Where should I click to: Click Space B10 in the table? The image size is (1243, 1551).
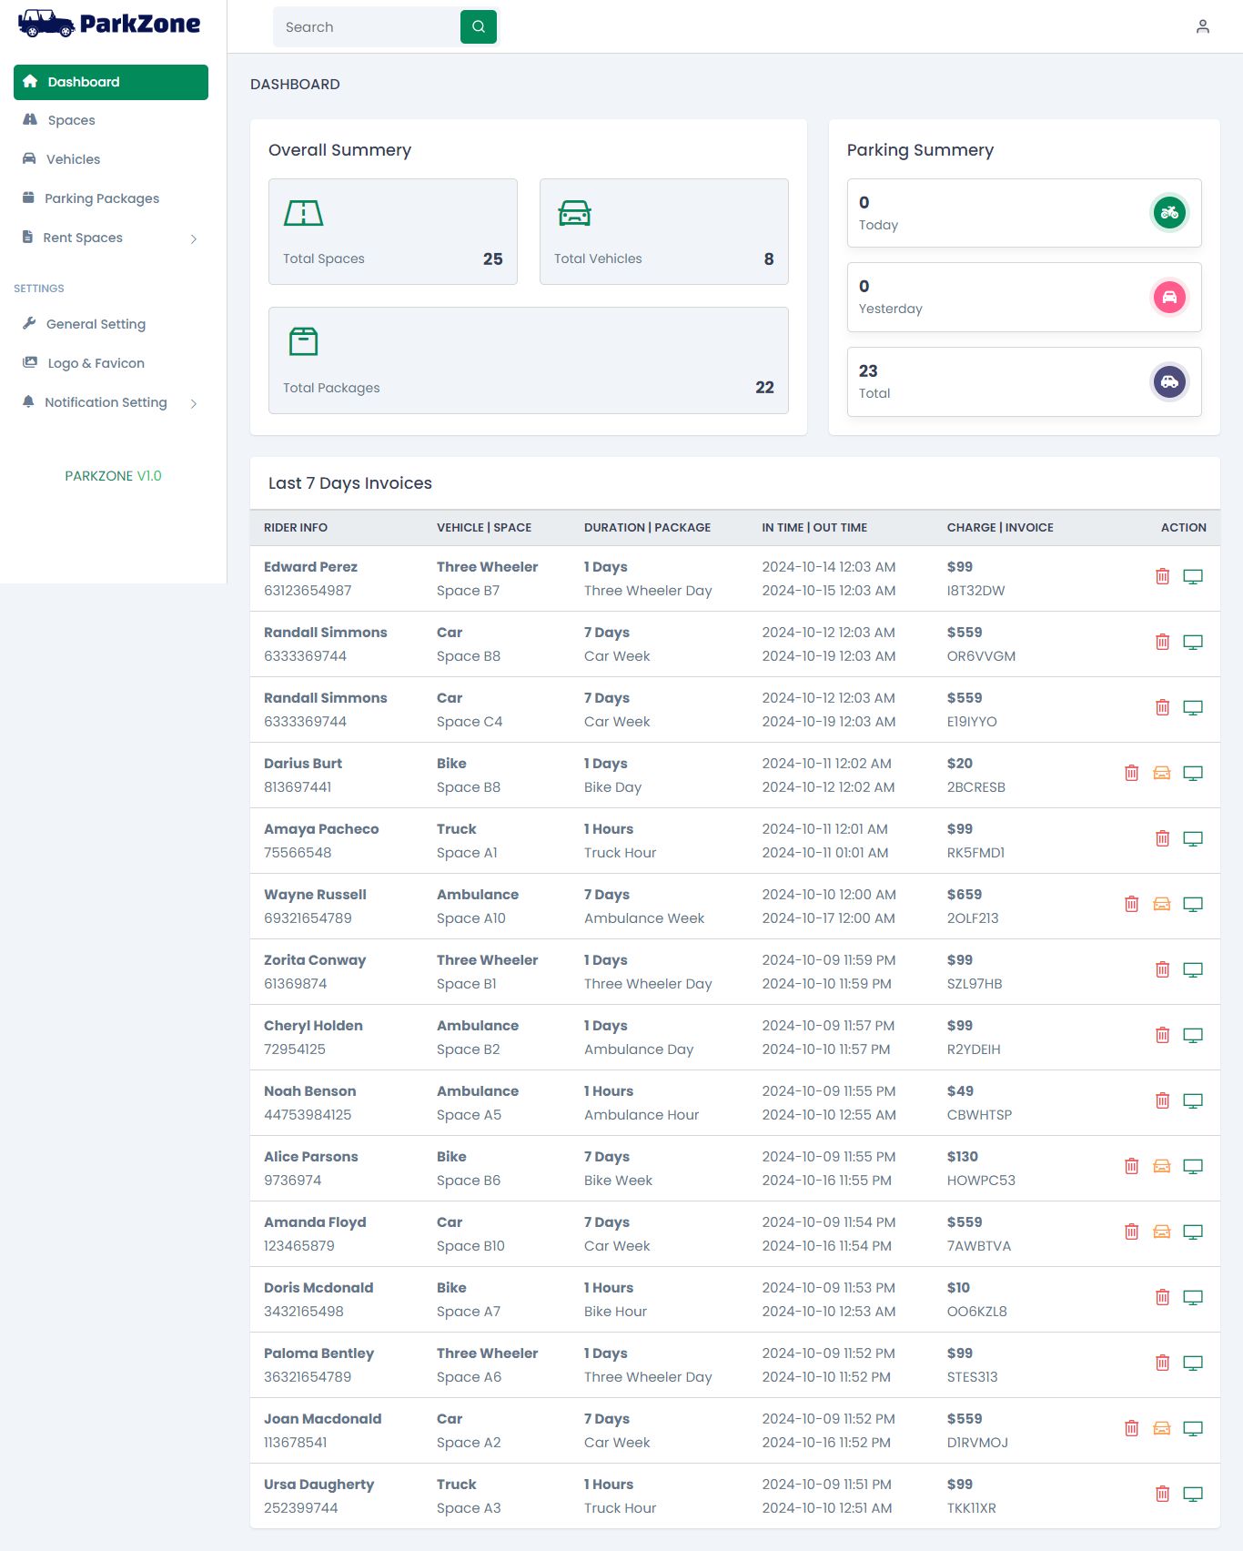click(x=470, y=1246)
